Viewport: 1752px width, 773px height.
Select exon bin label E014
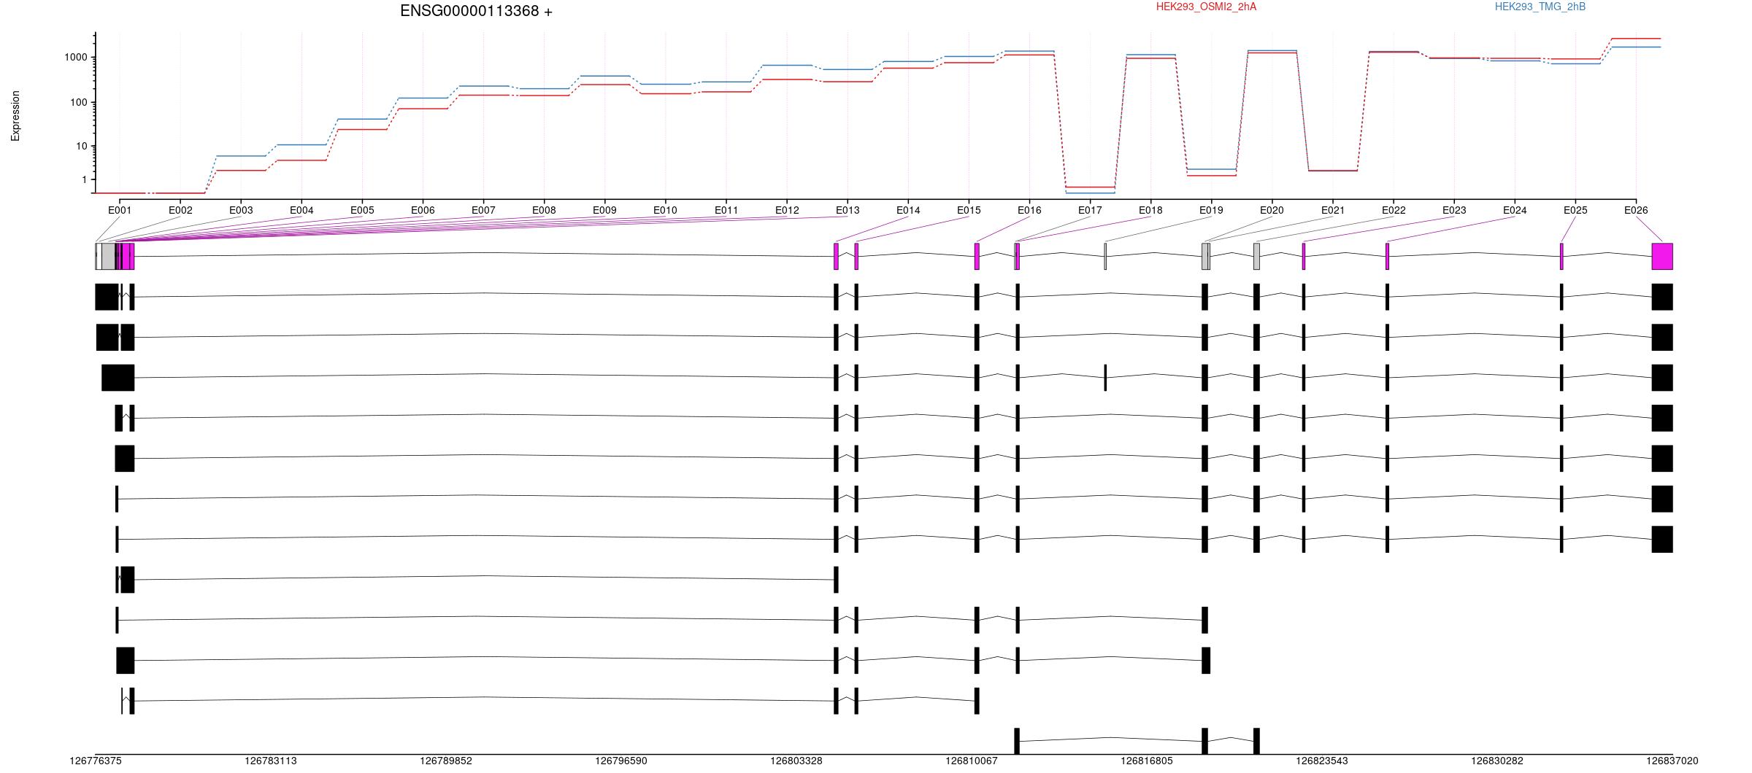(908, 210)
